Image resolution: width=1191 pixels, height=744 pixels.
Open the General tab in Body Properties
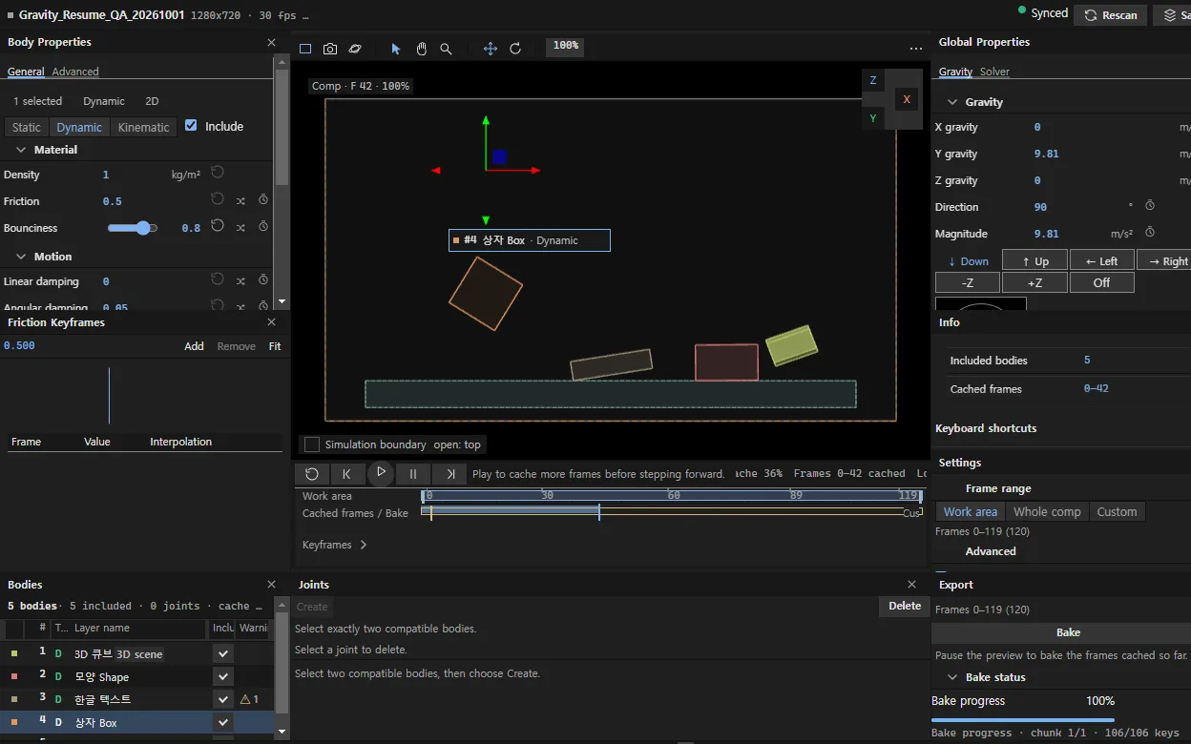point(26,72)
